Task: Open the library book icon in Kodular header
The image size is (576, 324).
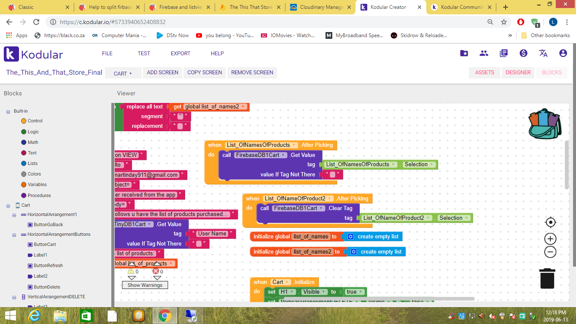Action: pyautogui.click(x=503, y=53)
